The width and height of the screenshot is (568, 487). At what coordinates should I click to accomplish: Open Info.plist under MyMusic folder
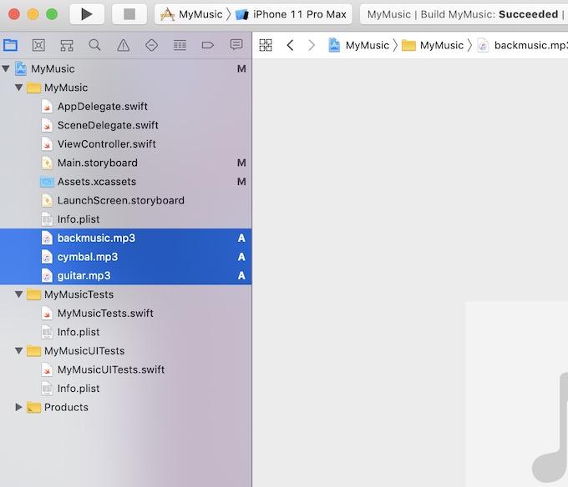click(125, 219)
